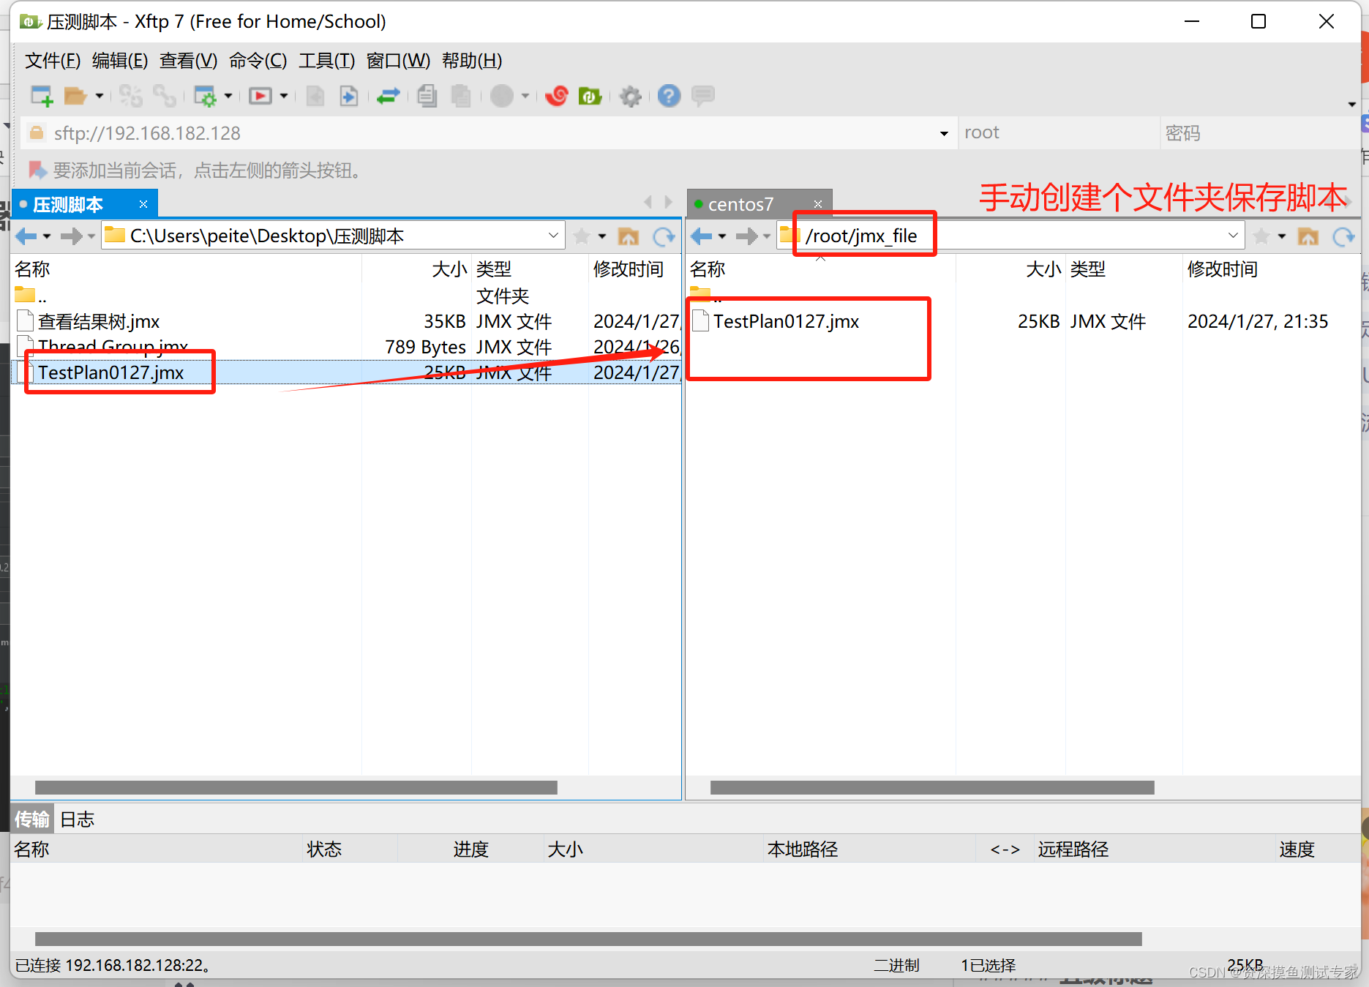
Task: Sort remote pane by 大小 column
Action: [x=1010, y=269]
